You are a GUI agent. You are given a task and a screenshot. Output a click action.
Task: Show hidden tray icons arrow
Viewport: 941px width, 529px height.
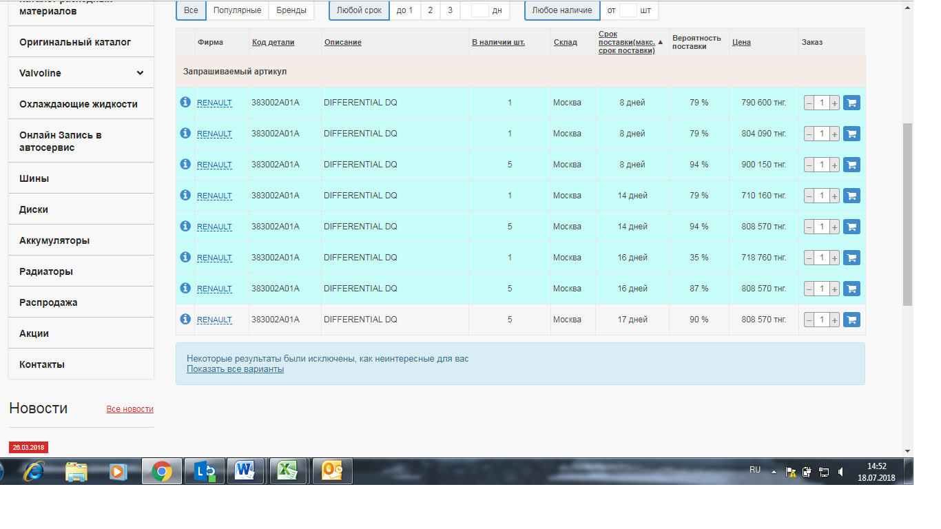(773, 473)
